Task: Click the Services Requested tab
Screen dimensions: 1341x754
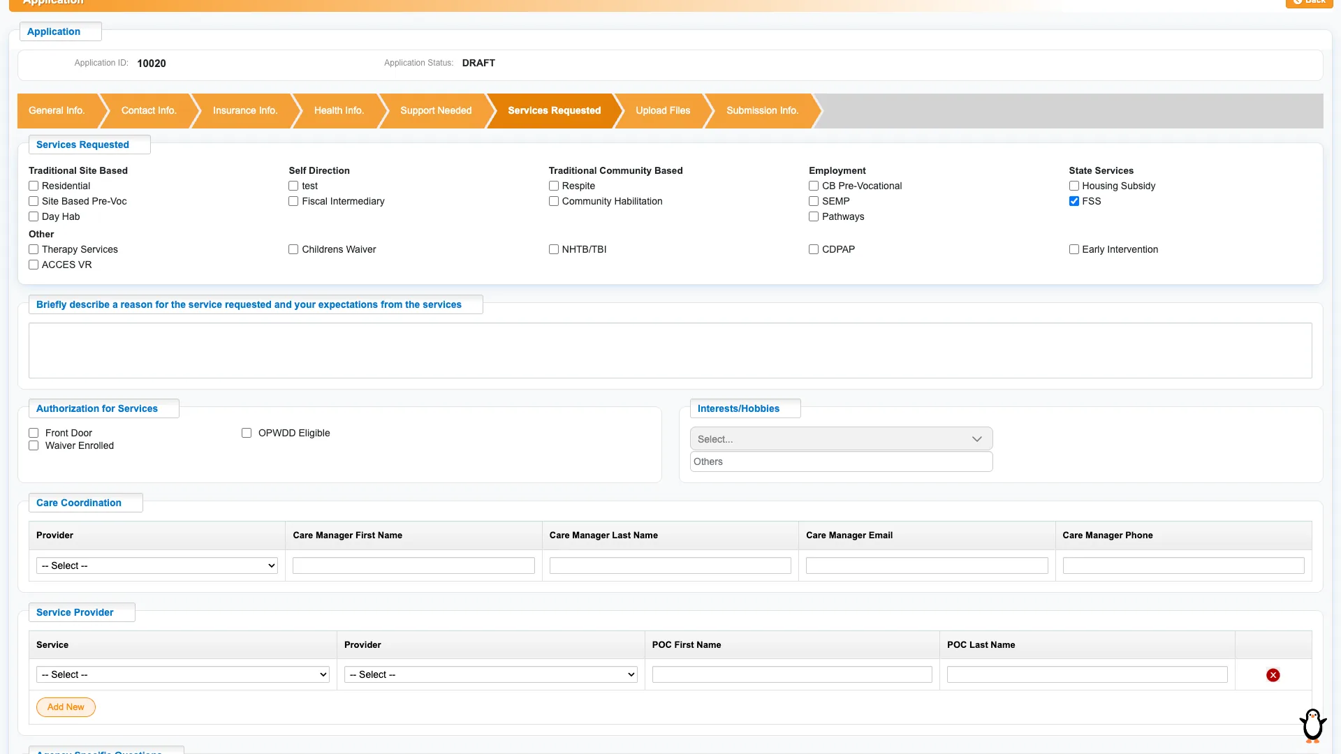Action: [554, 110]
